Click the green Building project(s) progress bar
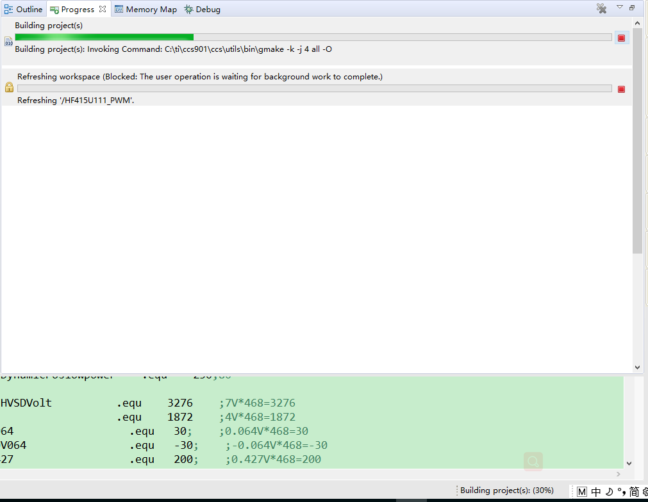 click(313, 37)
